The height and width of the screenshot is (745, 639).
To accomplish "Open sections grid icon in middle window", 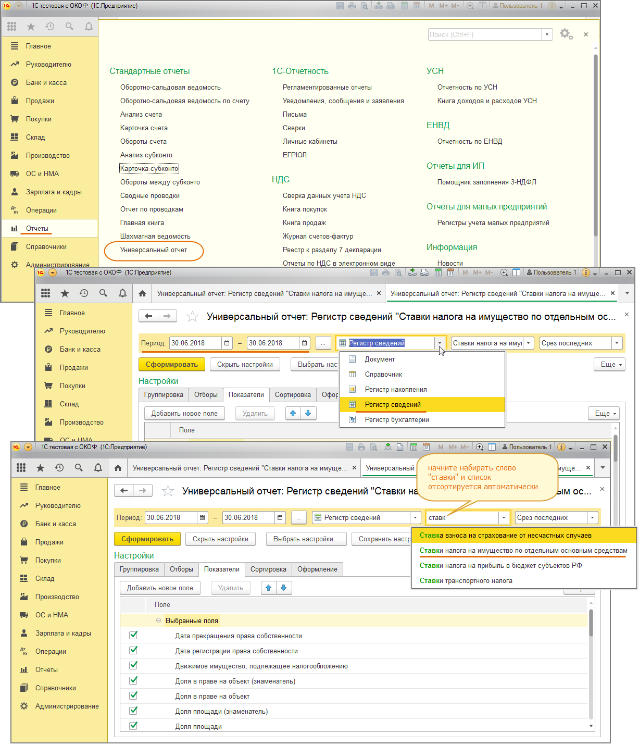I will pyautogui.click(x=45, y=293).
